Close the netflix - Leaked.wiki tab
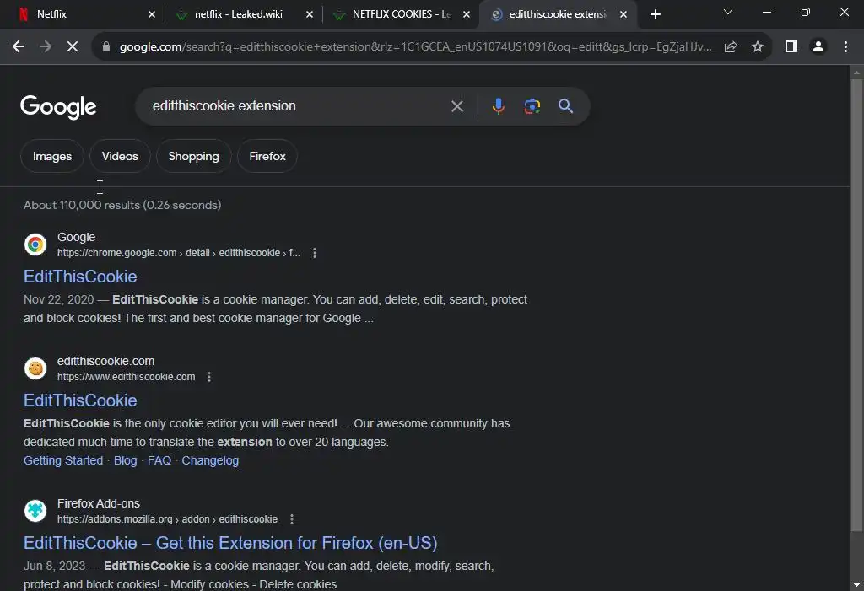The width and height of the screenshot is (864, 591). click(310, 14)
